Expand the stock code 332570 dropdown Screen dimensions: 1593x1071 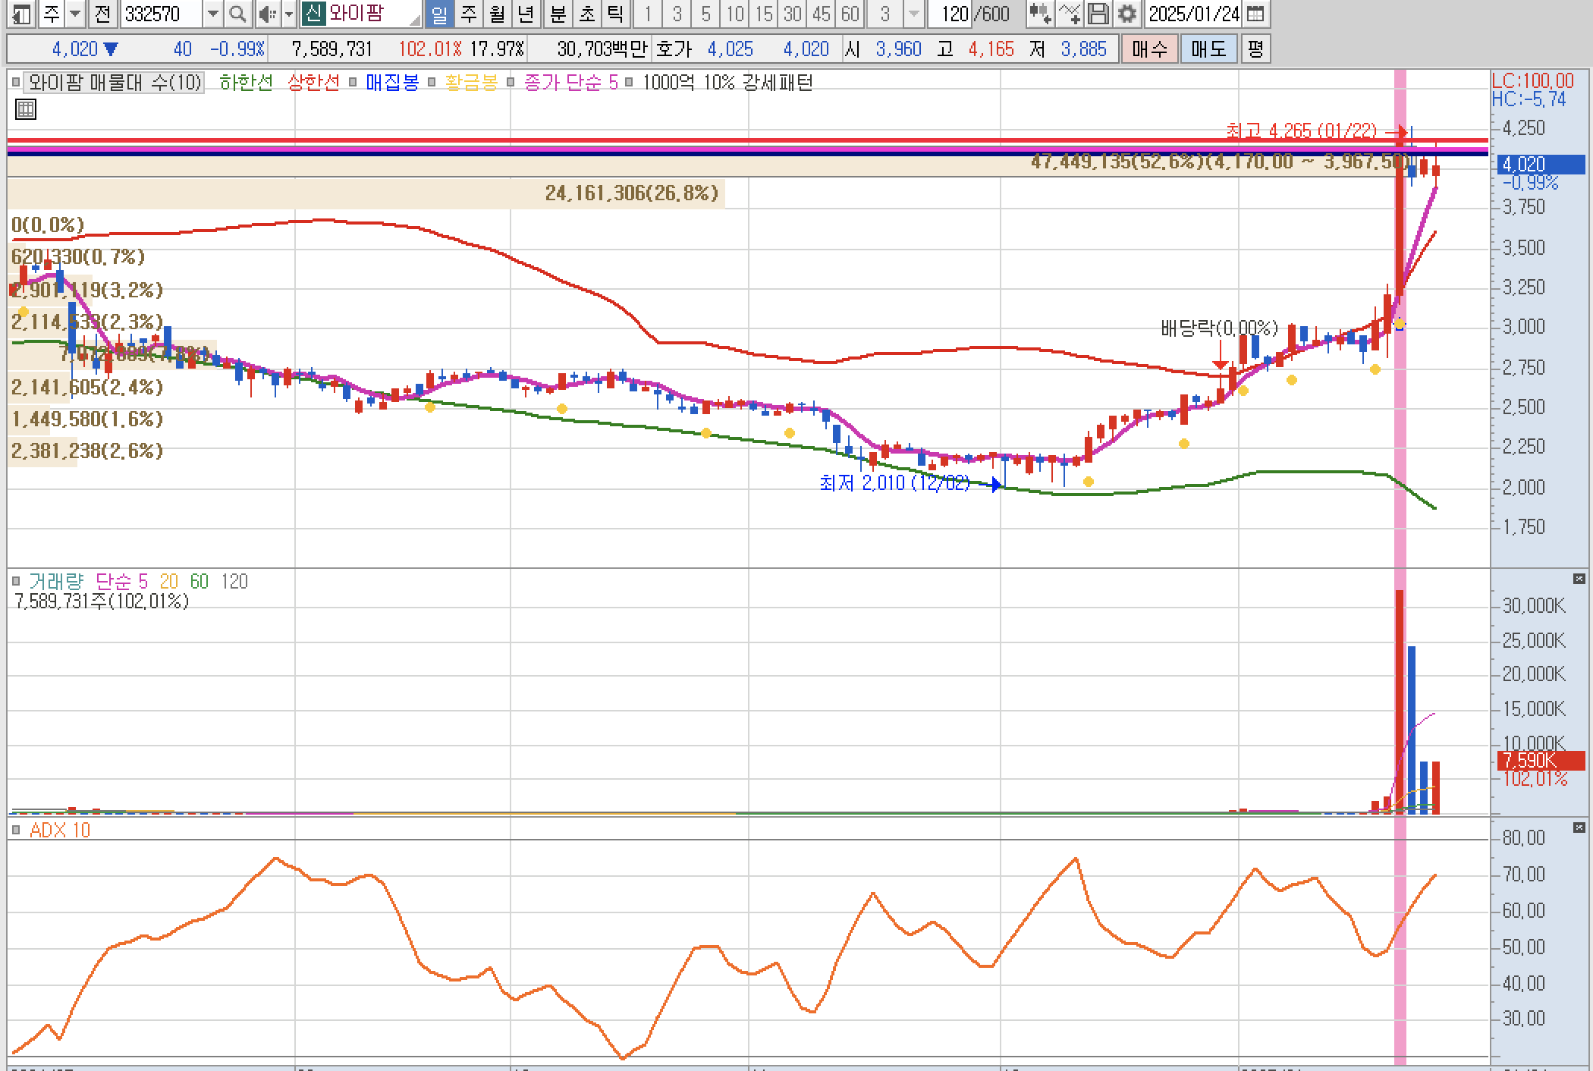(213, 14)
